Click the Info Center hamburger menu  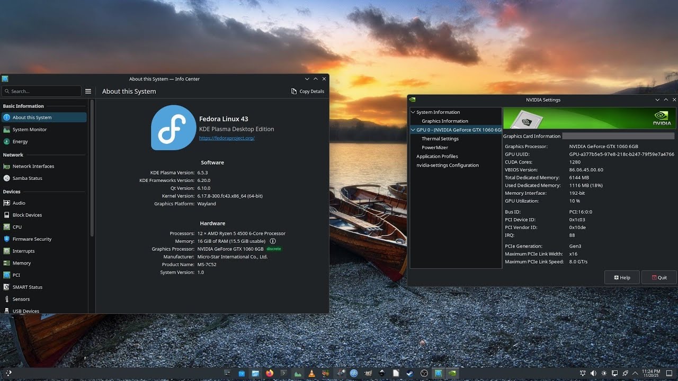click(x=88, y=92)
